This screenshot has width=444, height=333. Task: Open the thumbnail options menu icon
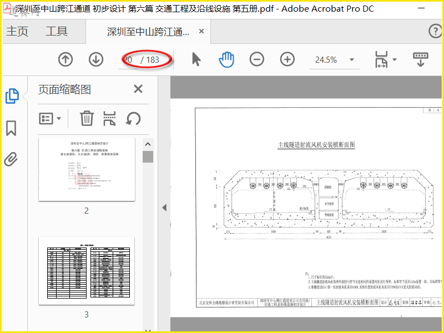49,118
